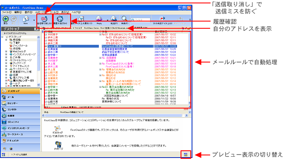Image resolution: width=296 pixels, height=163 pixels.
Task: Click the green Back (戻る) arrow icon
Action: pyautogui.click(x=5, y=19)
